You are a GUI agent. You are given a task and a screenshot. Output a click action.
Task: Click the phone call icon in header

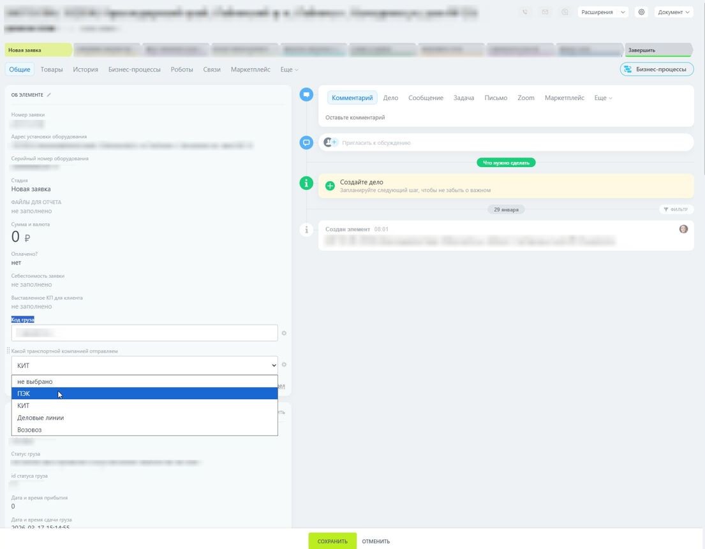click(x=524, y=12)
